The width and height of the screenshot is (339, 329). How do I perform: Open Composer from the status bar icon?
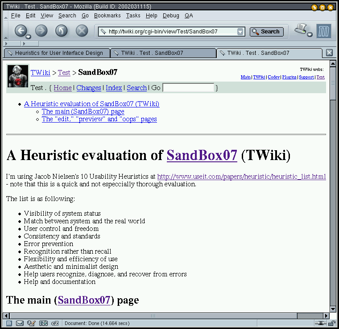click(x=31, y=323)
